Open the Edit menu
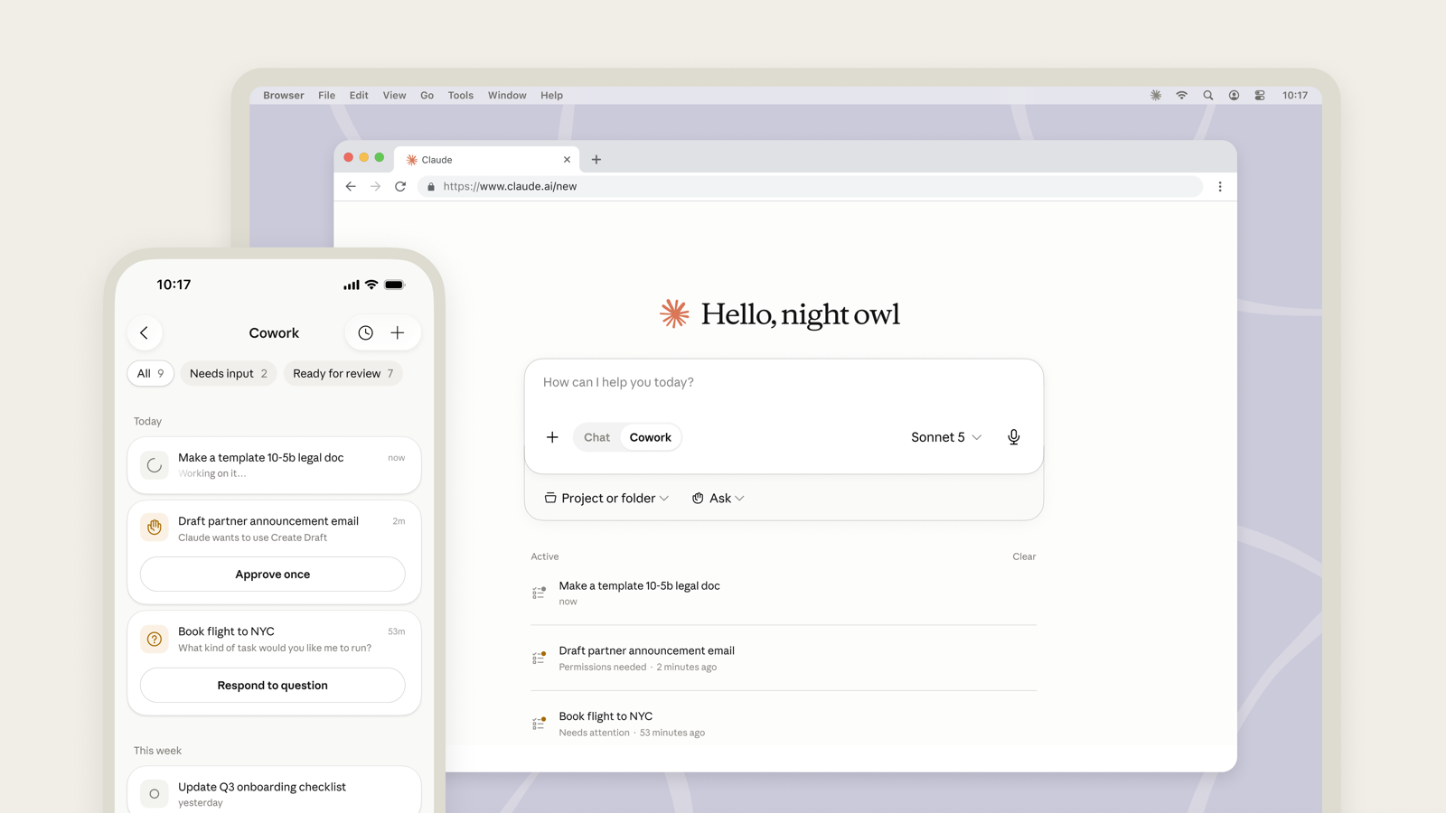 click(359, 95)
